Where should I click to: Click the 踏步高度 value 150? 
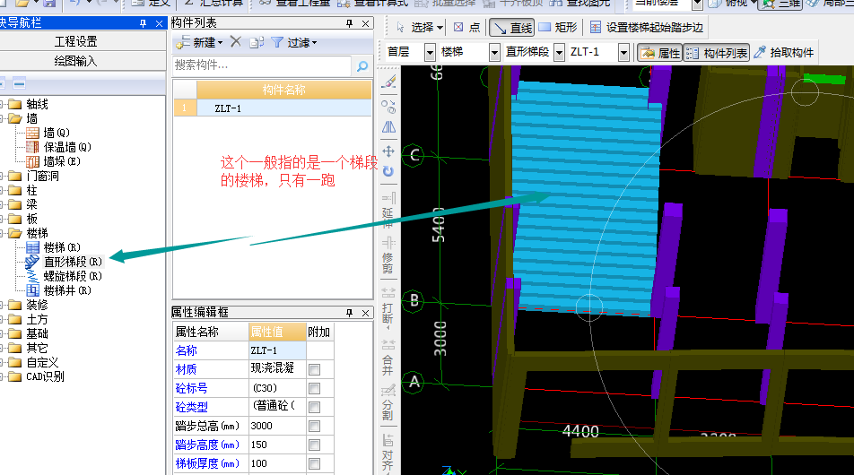click(x=277, y=445)
